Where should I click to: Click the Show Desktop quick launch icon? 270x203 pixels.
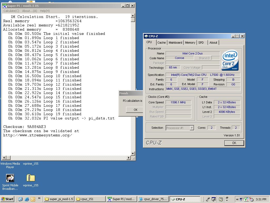coord(21,199)
